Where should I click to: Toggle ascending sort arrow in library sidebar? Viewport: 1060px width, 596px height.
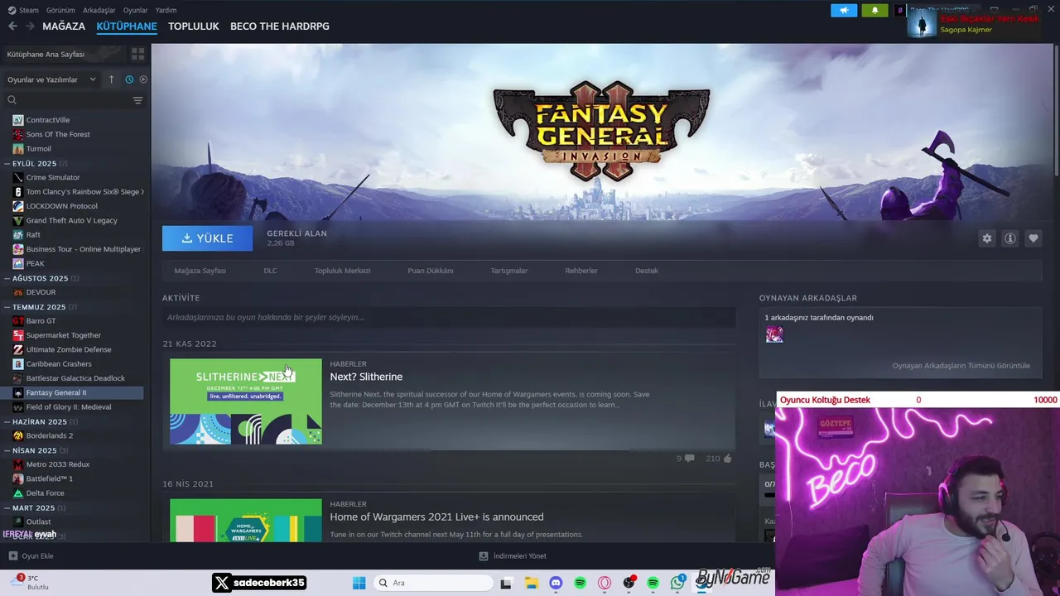coord(111,79)
